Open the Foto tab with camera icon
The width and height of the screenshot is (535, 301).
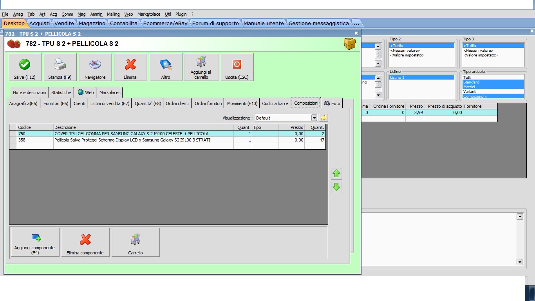(332, 103)
